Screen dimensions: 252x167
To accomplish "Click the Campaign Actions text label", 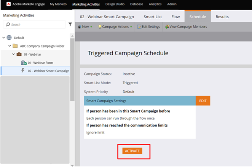I will pyautogui.click(x=115, y=27).
